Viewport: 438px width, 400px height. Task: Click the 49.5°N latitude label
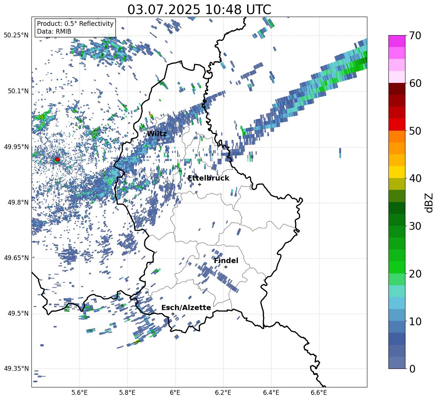(x=18, y=313)
